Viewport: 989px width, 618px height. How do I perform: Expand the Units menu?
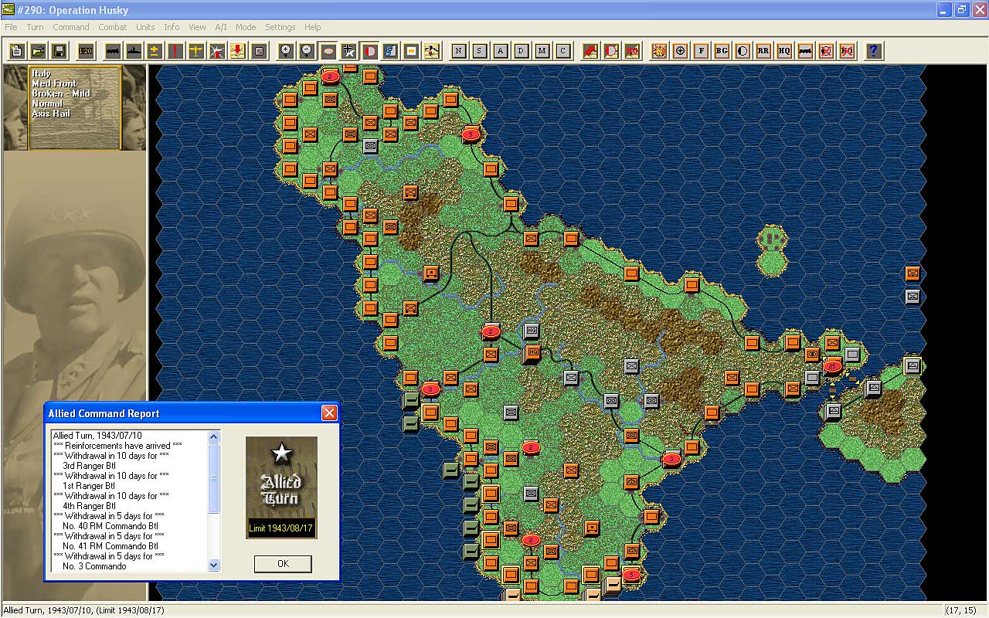[x=145, y=27]
